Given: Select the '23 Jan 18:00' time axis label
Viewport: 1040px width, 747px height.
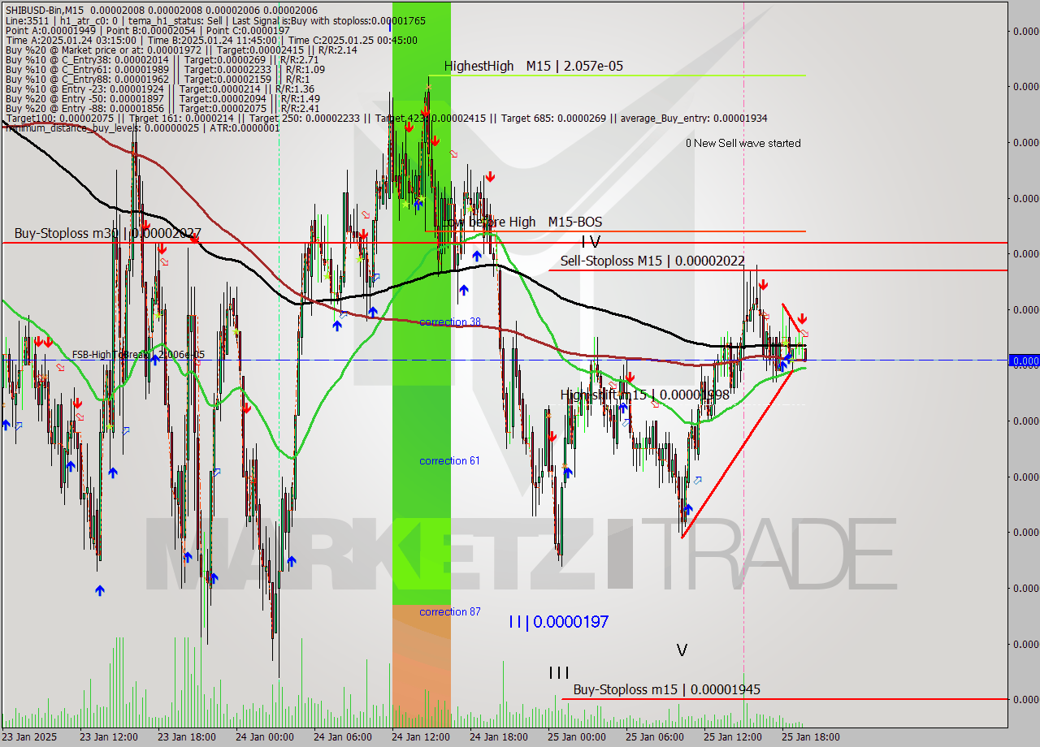Looking at the screenshot, I should click(186, 737).
